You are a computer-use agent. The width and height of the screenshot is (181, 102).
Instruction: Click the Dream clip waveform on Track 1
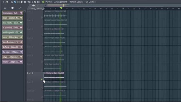pyautogui.click(x=55, y=16)
